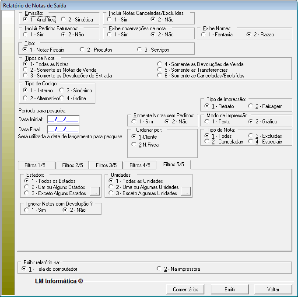Select 2 - Produtos in Tipo group
Screen dimensions: 298x297
click(x=82, y=50)
